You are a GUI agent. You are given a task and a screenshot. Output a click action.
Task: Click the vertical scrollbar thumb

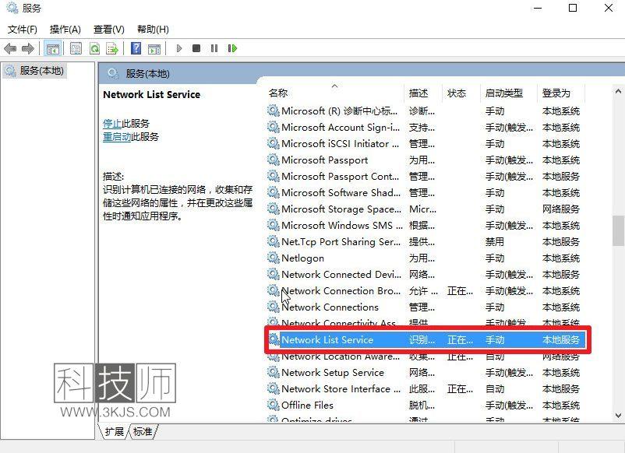(x=618, y=231)
